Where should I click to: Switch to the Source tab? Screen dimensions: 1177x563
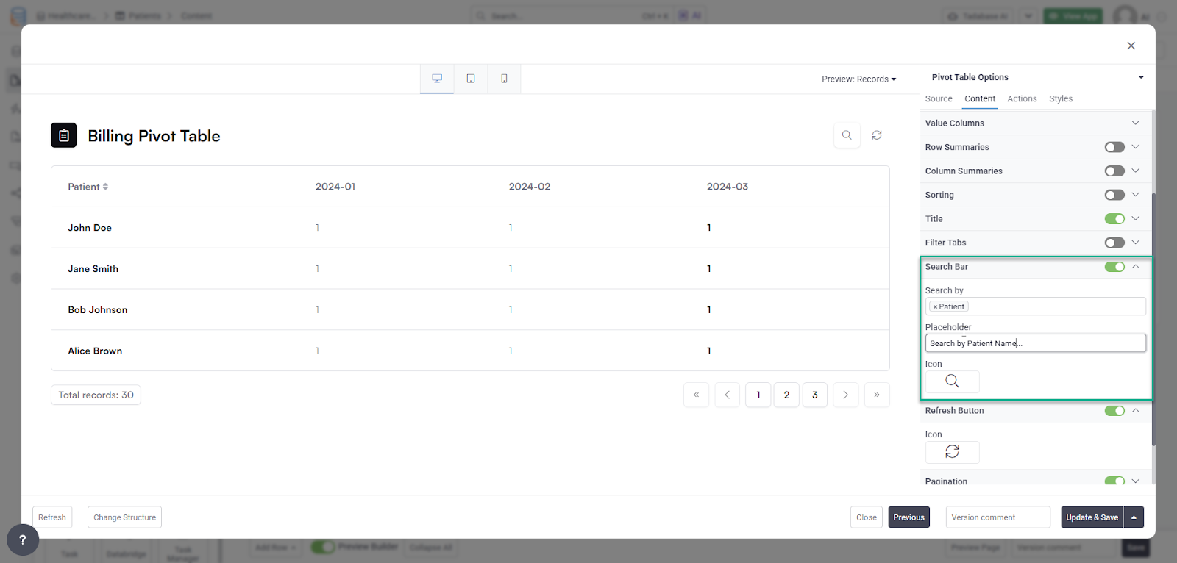[x=939, y=99]
